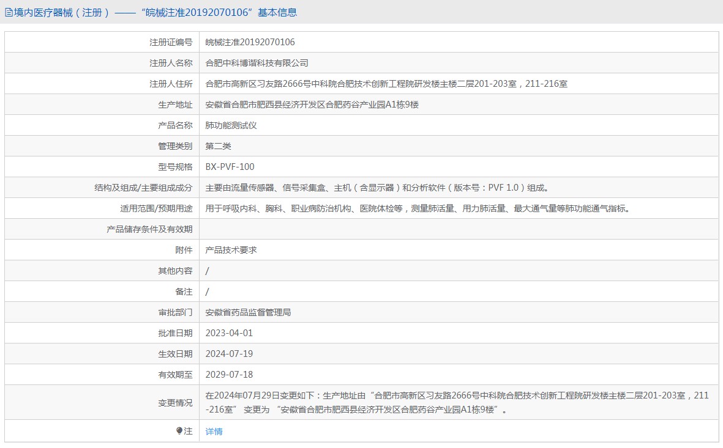Screen dimensions: 723x448
Task: Click the label 管理类别
Action: (175, 146)
